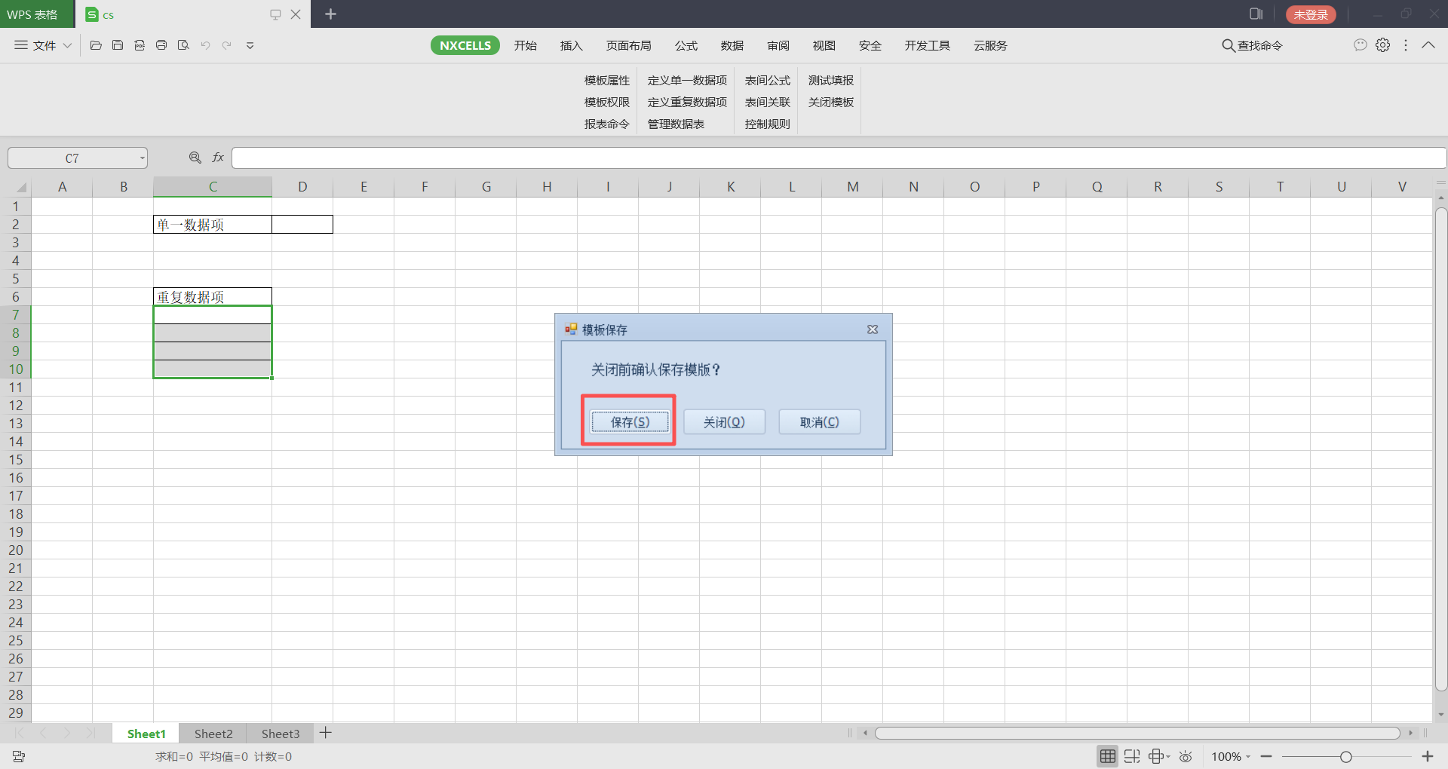This screenshot has height=769, width=1448.
Task: Open the settings gear icon
Action: 1382,45
